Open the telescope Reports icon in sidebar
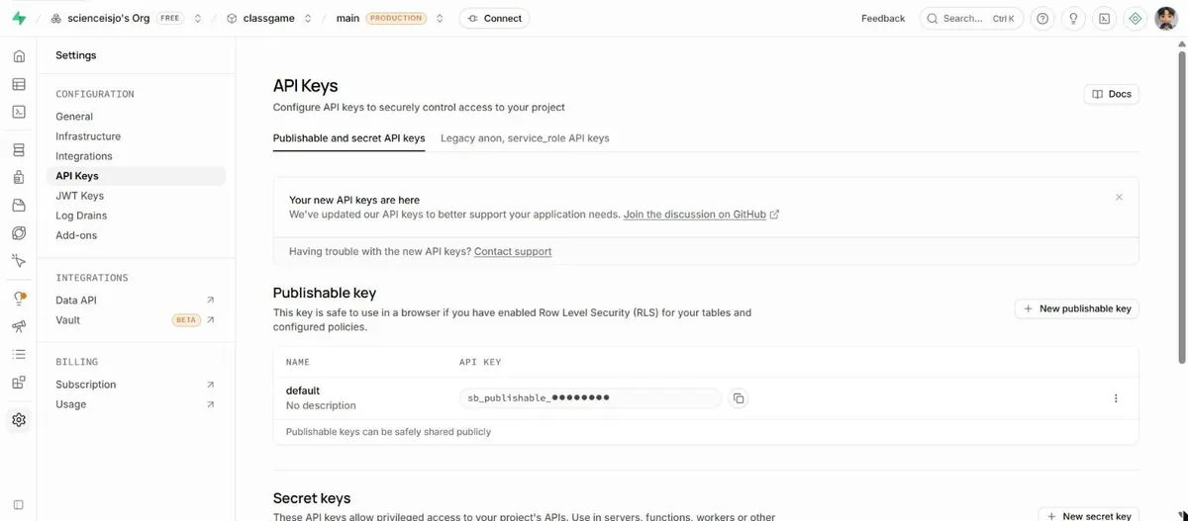This screenshot has height=521, width=1188. coord(19,326)
